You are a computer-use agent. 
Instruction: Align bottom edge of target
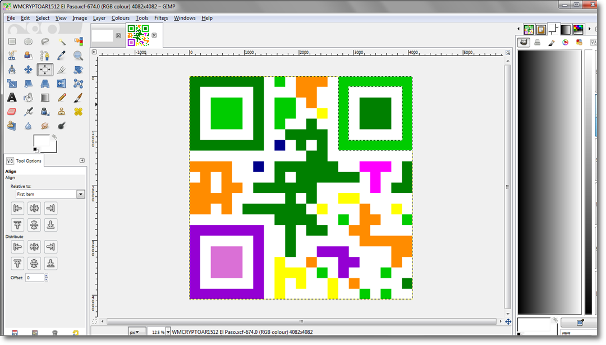[50, 225]
